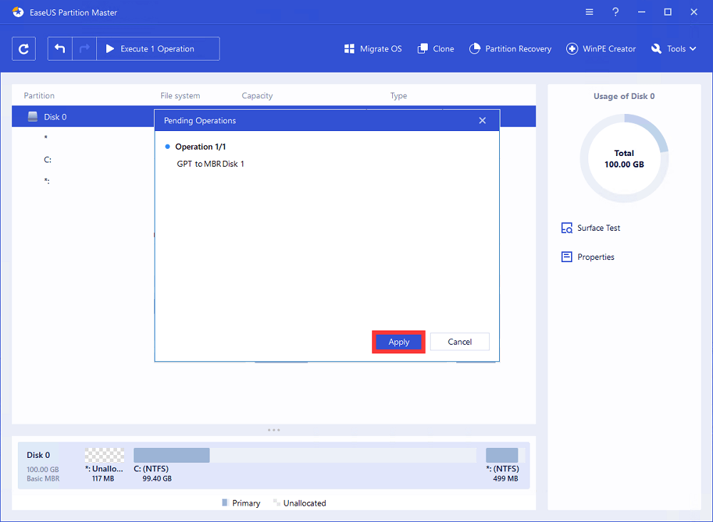Image resolution: width=713 pixels, height=522 pixels.
Task: Expand the Tools dropdown
Action: (x=673, y=48)
